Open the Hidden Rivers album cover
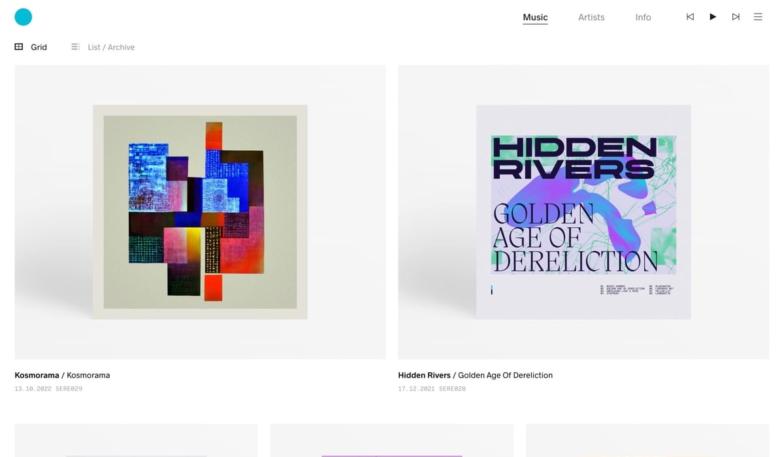 point(583,212)
